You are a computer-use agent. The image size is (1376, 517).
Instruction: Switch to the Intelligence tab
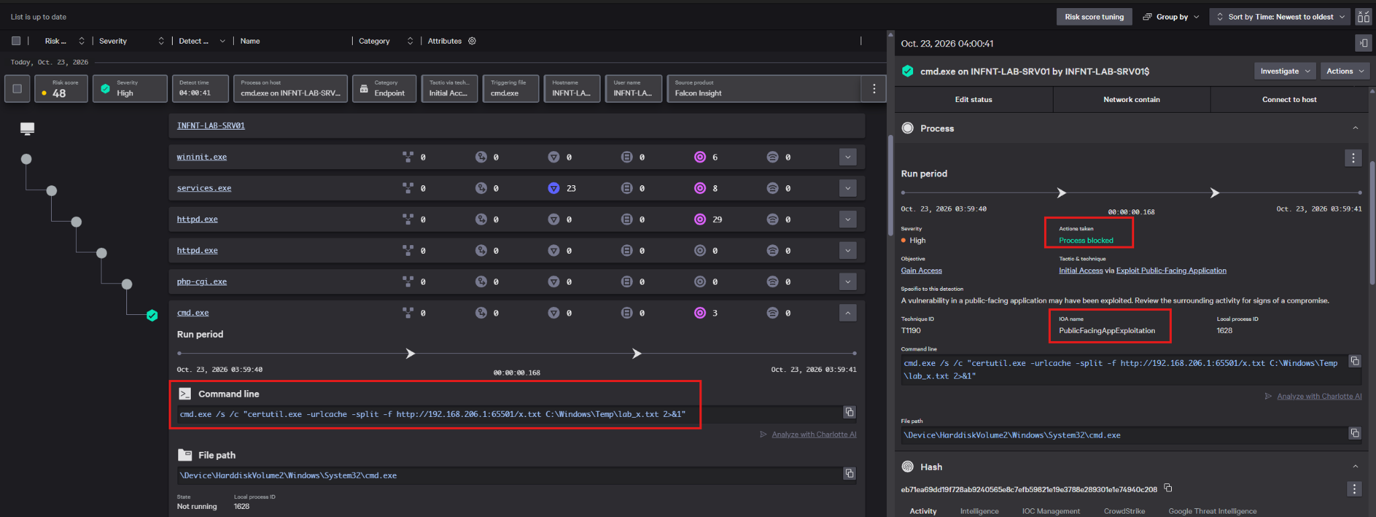pyautogui.click(x=979, y=511)
